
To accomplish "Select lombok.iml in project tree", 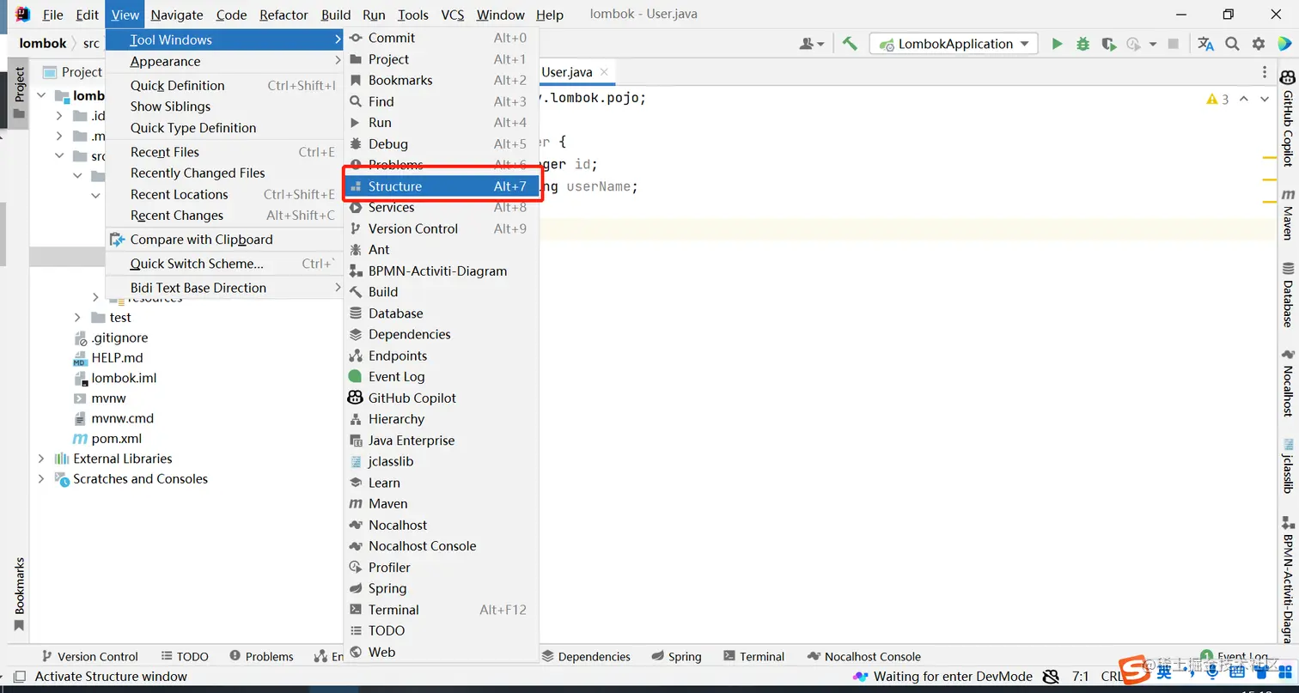I will (115, 378).
